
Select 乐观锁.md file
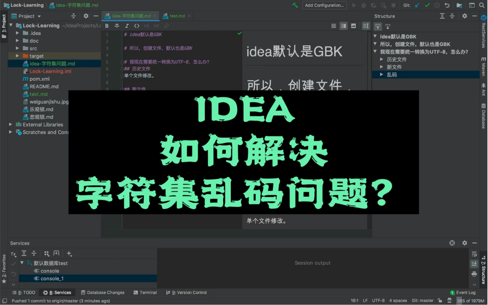coord(41,109)
